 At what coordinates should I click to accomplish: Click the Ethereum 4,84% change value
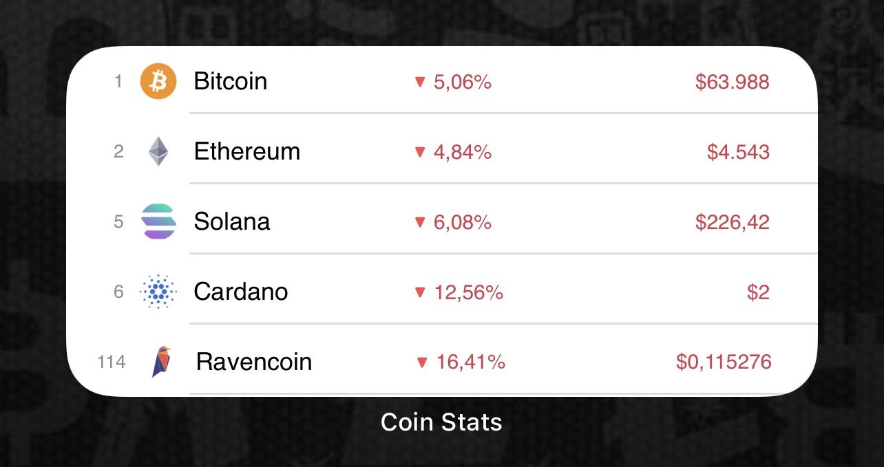pyautogui.click(x=462, y=152)
